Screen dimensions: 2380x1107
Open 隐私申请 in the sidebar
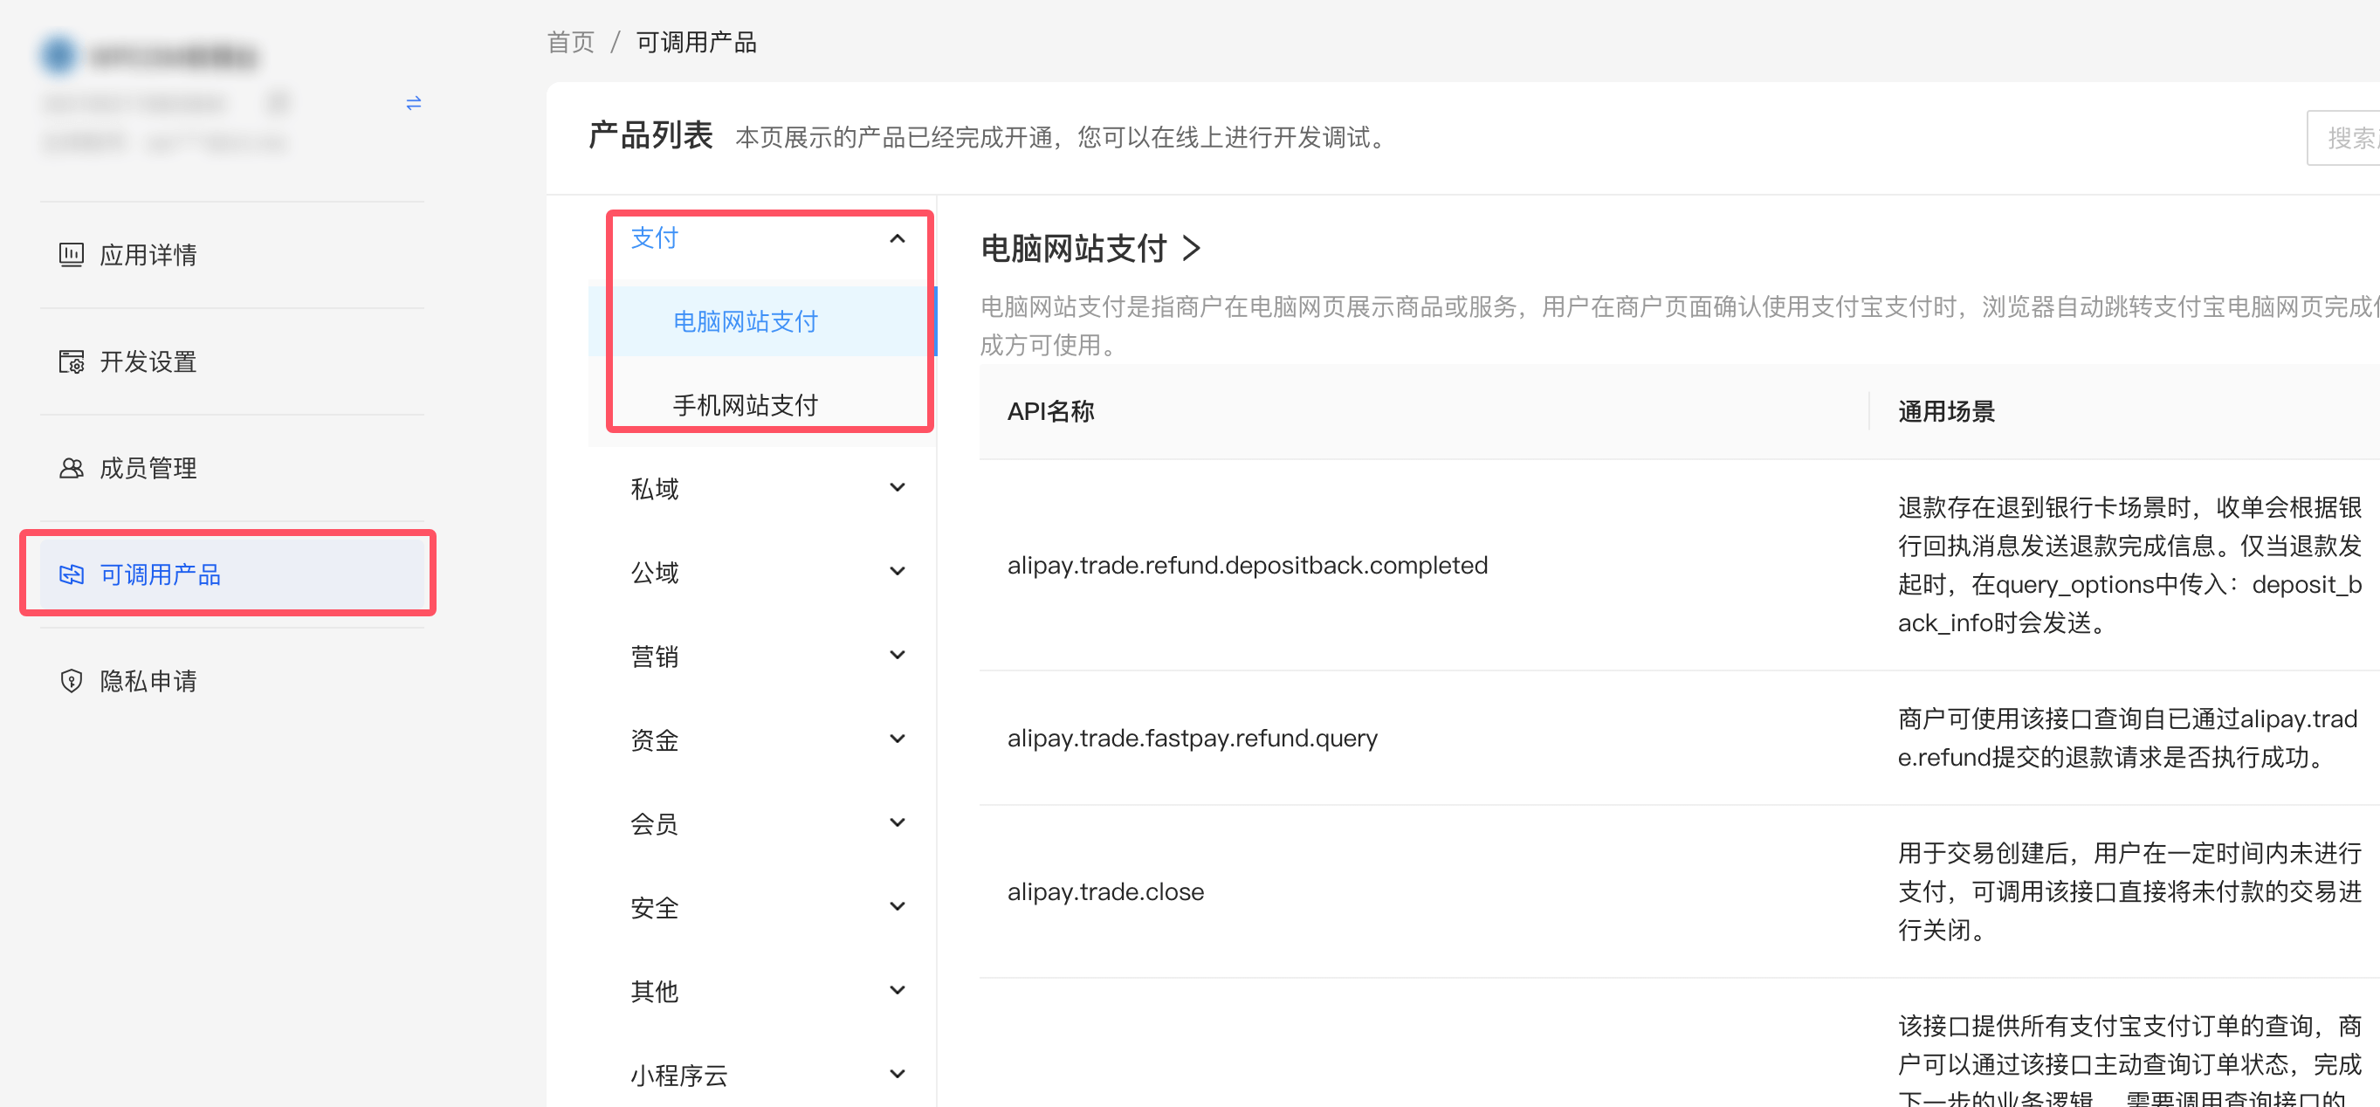tap(232, 681)
